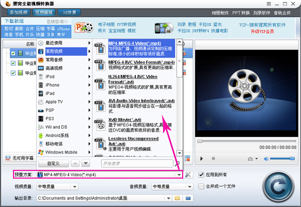Choose Lossless Uncompressed AVI icon

point(100,143)
